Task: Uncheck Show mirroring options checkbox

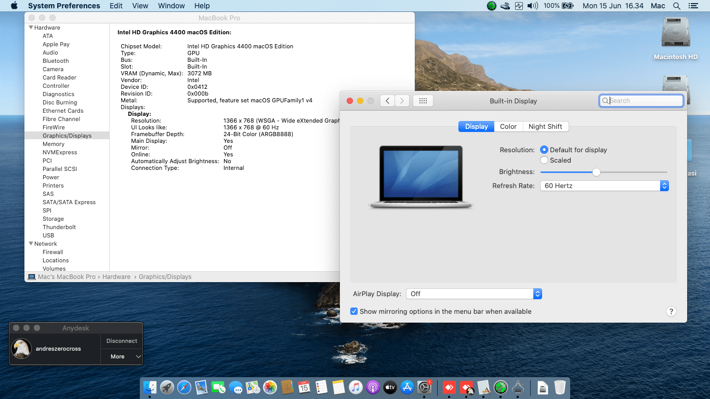Action: [354, 311]
